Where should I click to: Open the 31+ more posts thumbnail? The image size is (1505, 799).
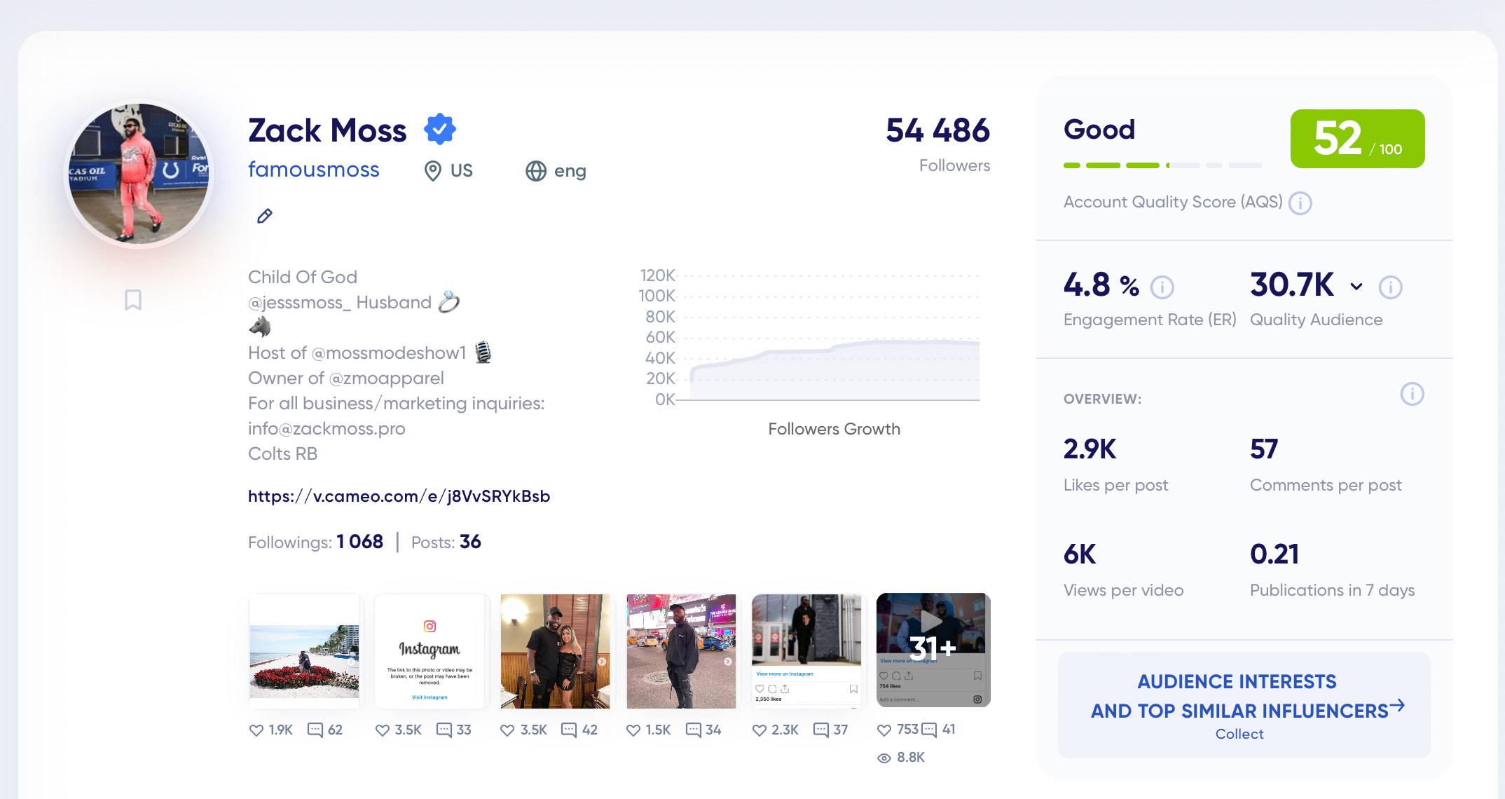click(933, 650)
